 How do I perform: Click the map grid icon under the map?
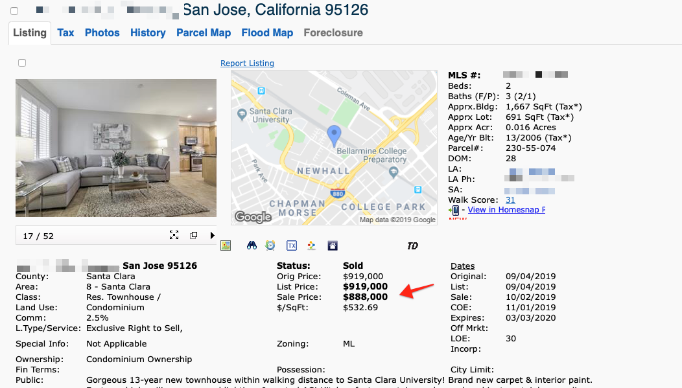click(226, 245)
